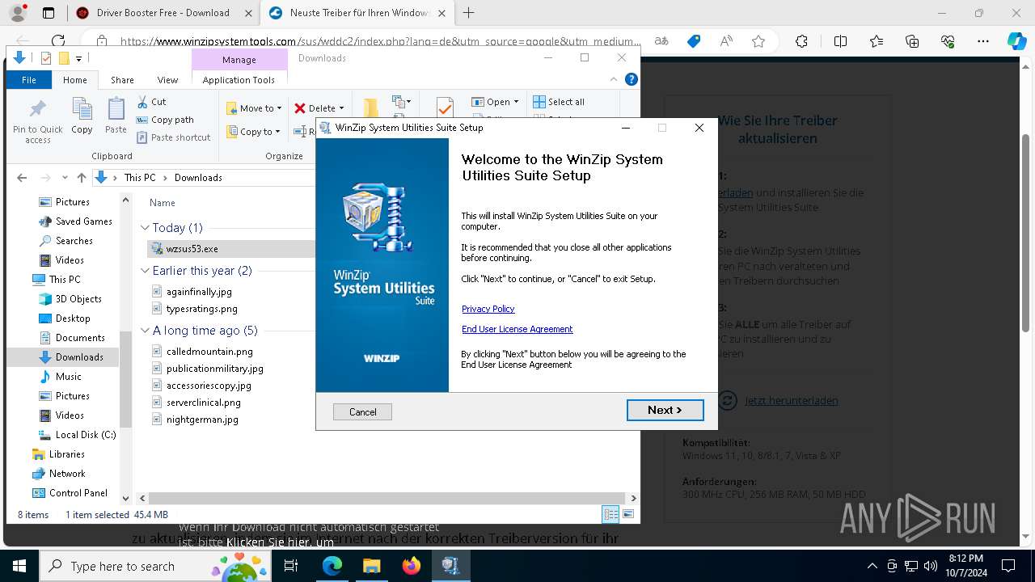The image size is (1035, 582).
Task: Collapse the ribbon with chevron
Action: 614,79
